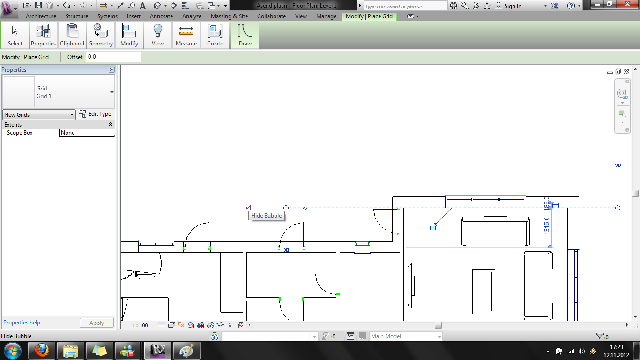The image size is (640, 360).
Task: Click the Text tool 'A' icon
Action: 142,6
